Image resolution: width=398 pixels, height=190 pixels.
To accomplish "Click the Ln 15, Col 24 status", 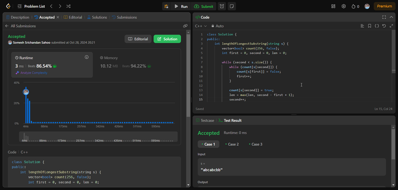I will 383,109.
